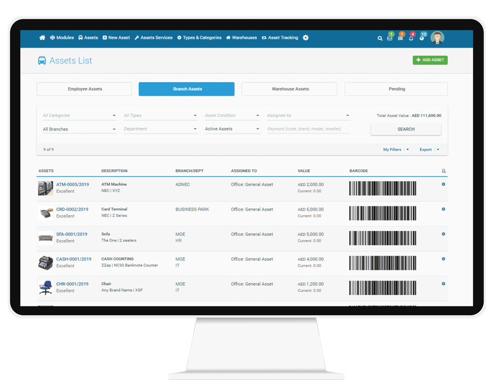Image resolution: width=492 pixels, height=390 pixels.
Task: Open the task list icon with badge
Action: 400,38
